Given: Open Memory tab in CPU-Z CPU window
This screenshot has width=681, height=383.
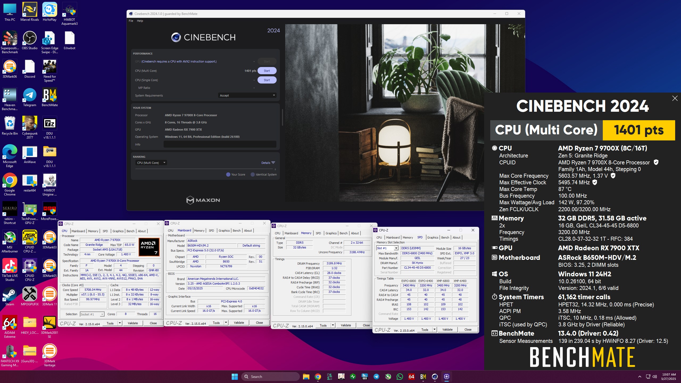Looking at the screenshot, I should click(93, 231).
